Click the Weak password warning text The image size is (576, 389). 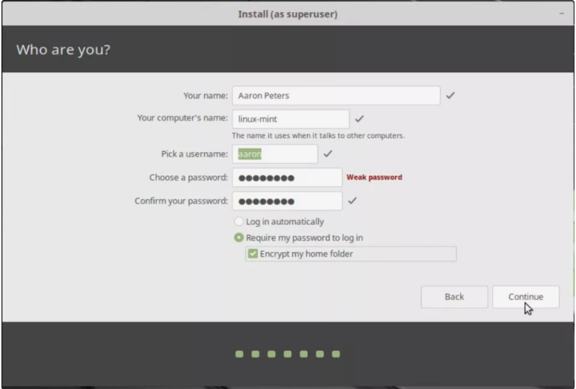point(374,177)
